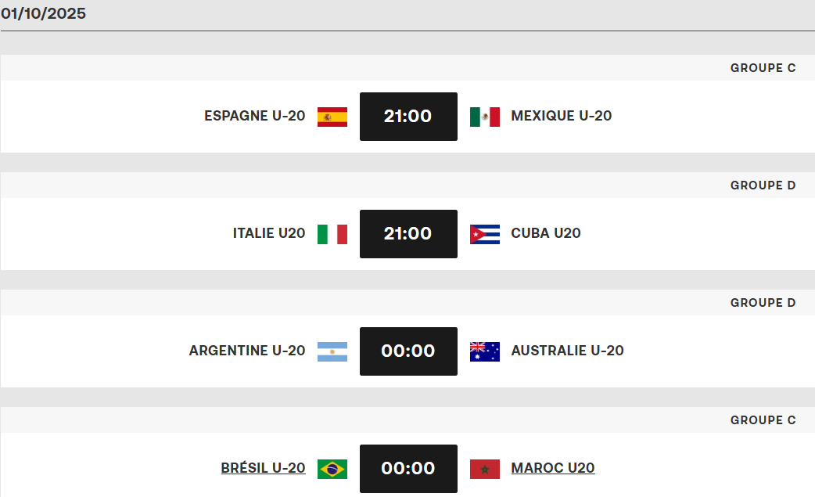Viewport: 815px width, 497px height.
Task: Select the Cuba U20 team name
Action: point(546,233)
